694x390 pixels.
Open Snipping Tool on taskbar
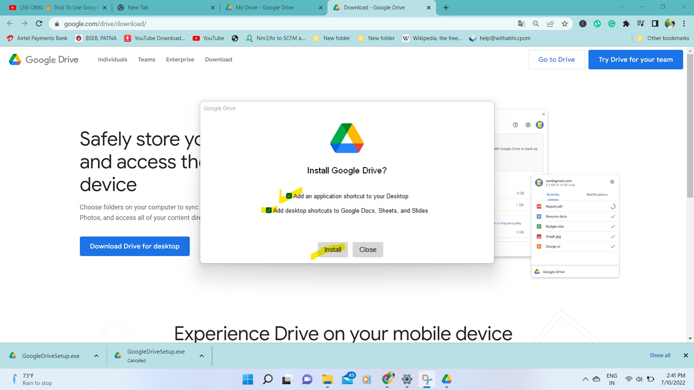pos(427,380)
